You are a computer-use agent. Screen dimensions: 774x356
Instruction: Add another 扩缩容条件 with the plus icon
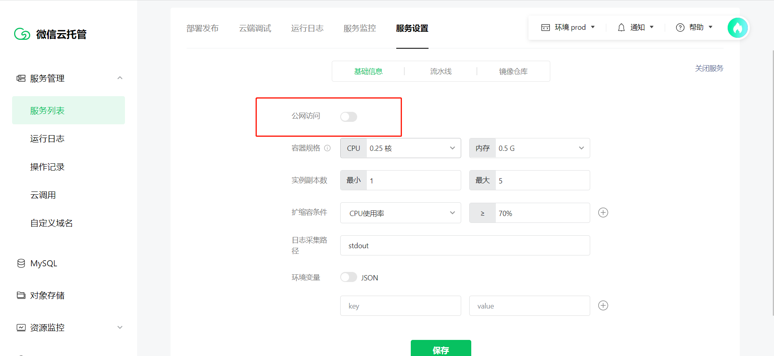pos(603,212)
